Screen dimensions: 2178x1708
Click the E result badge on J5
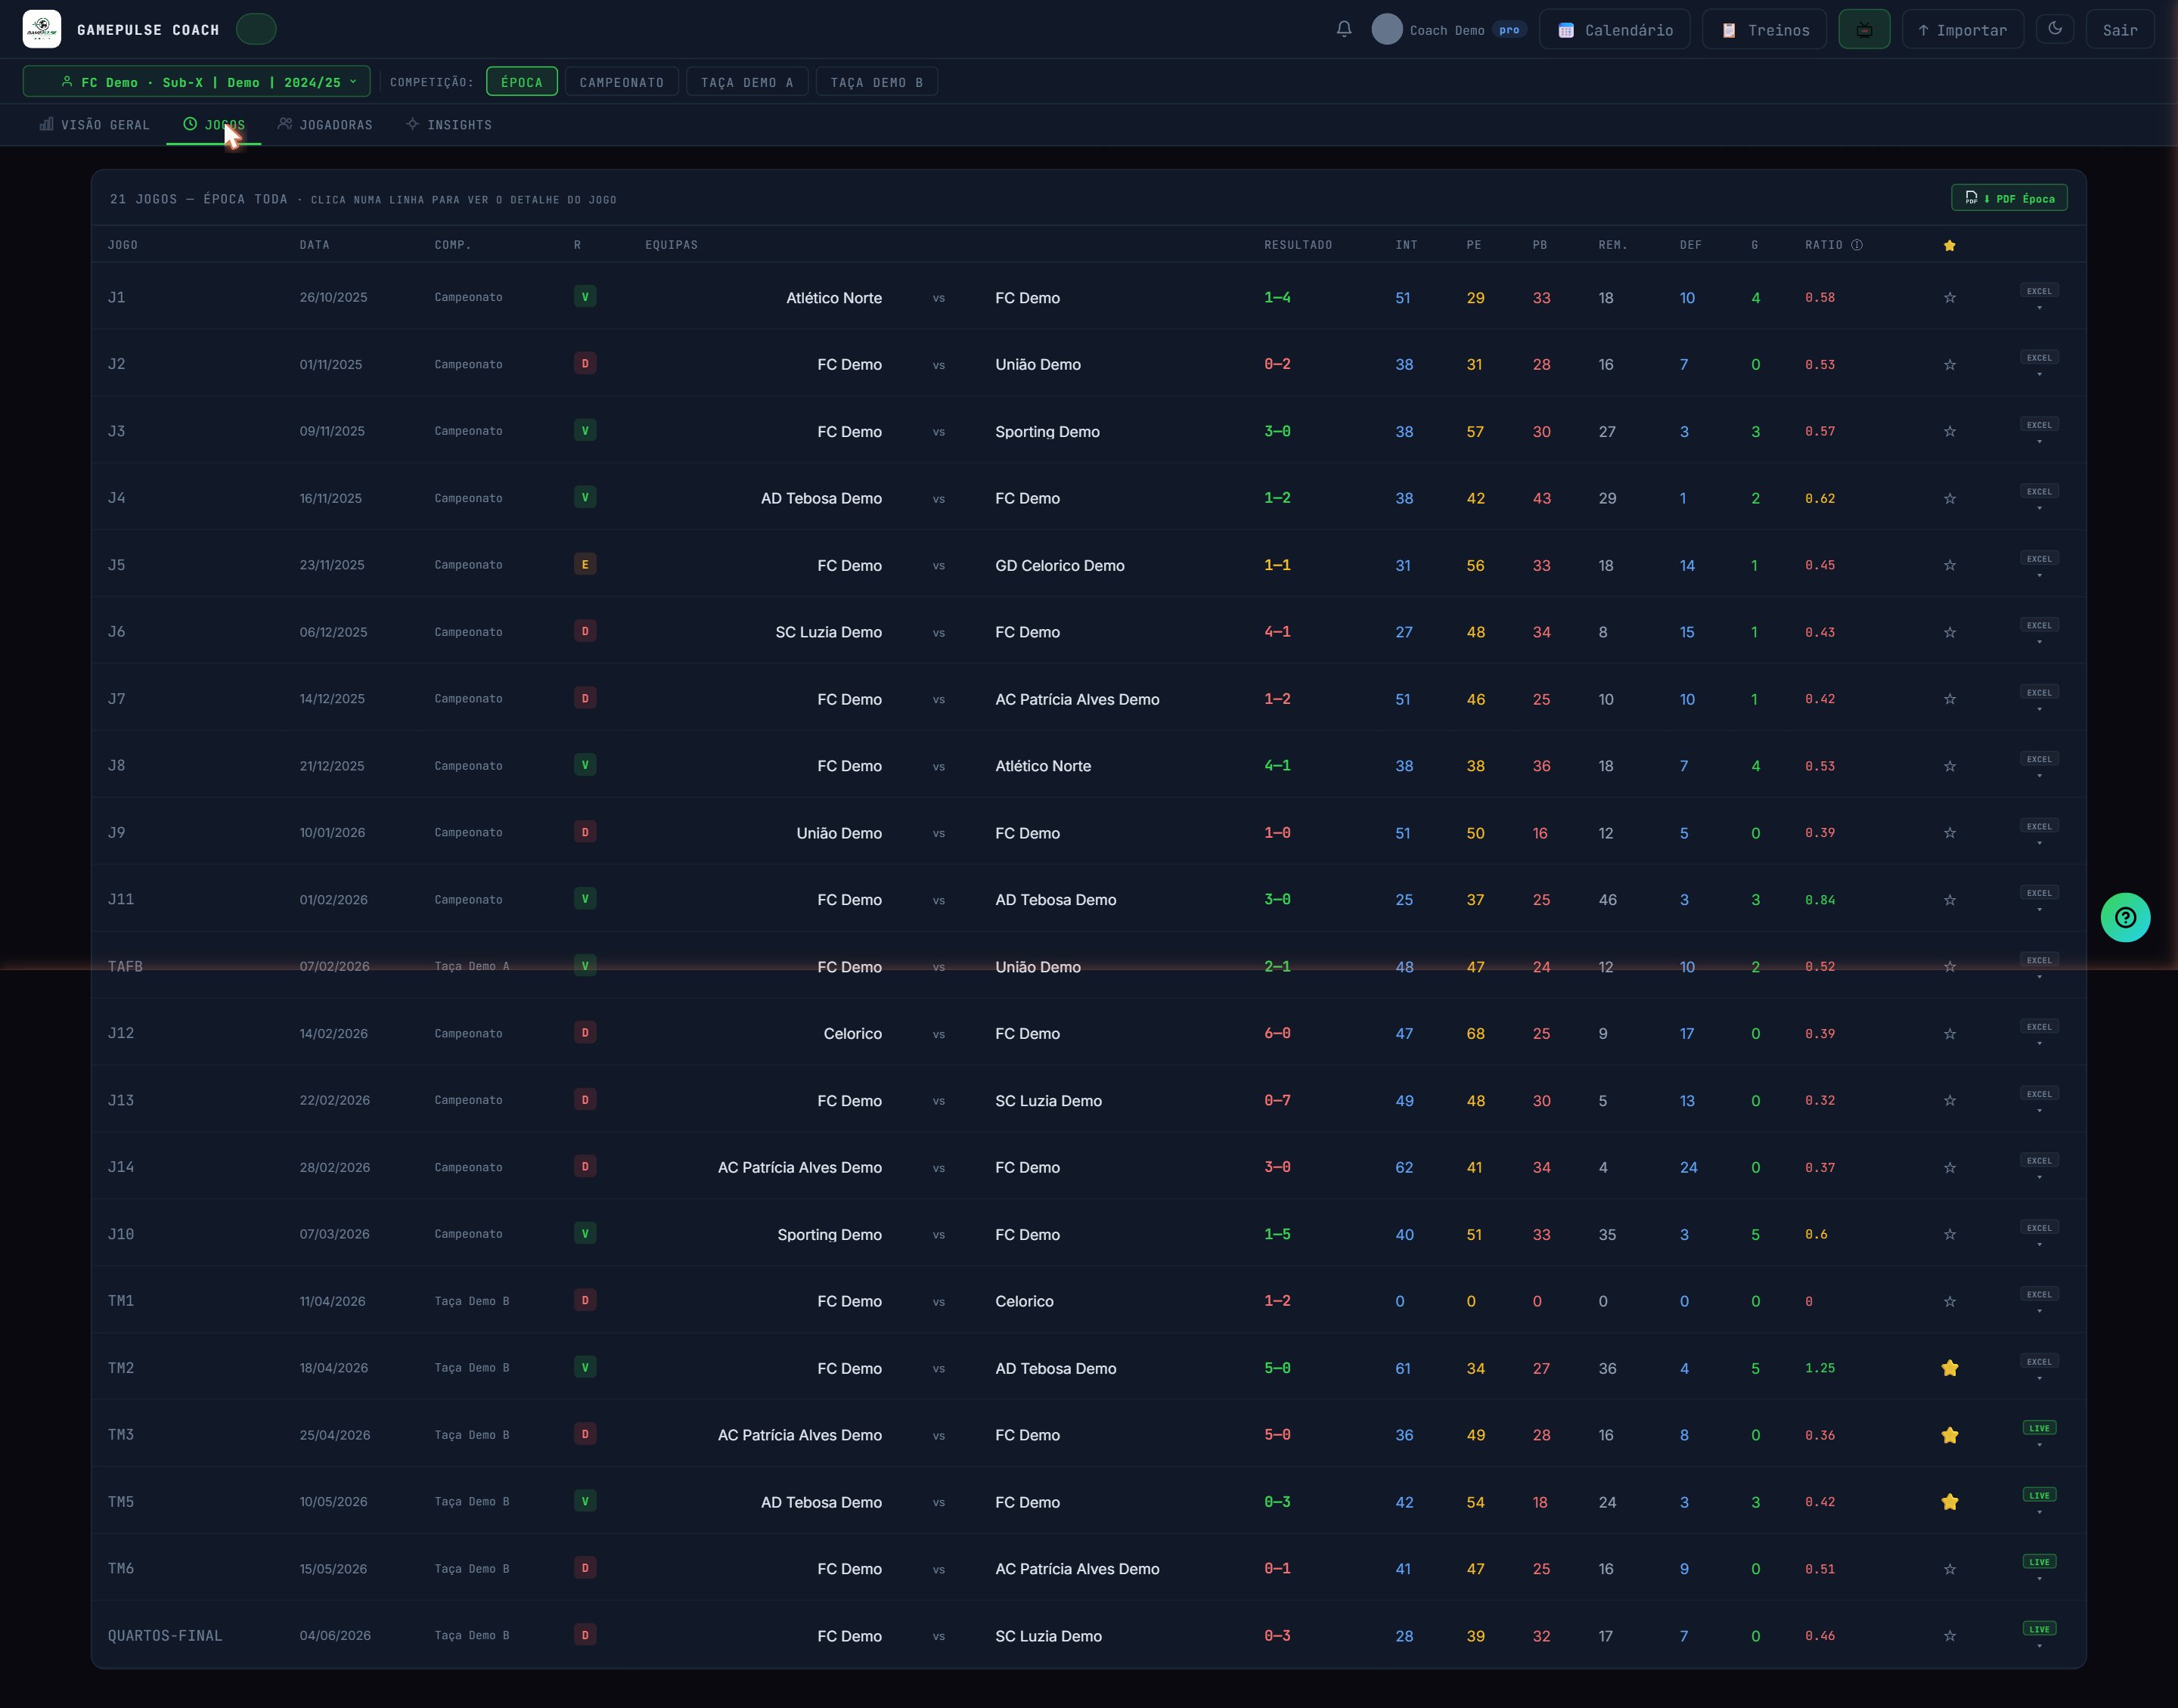click(x=585, y=564)
